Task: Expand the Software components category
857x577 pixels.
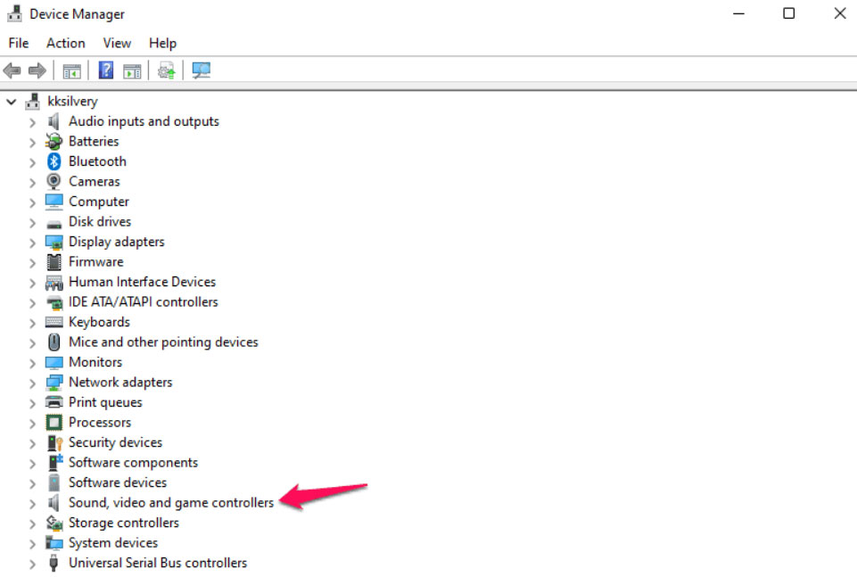Action: pos(32,464)
